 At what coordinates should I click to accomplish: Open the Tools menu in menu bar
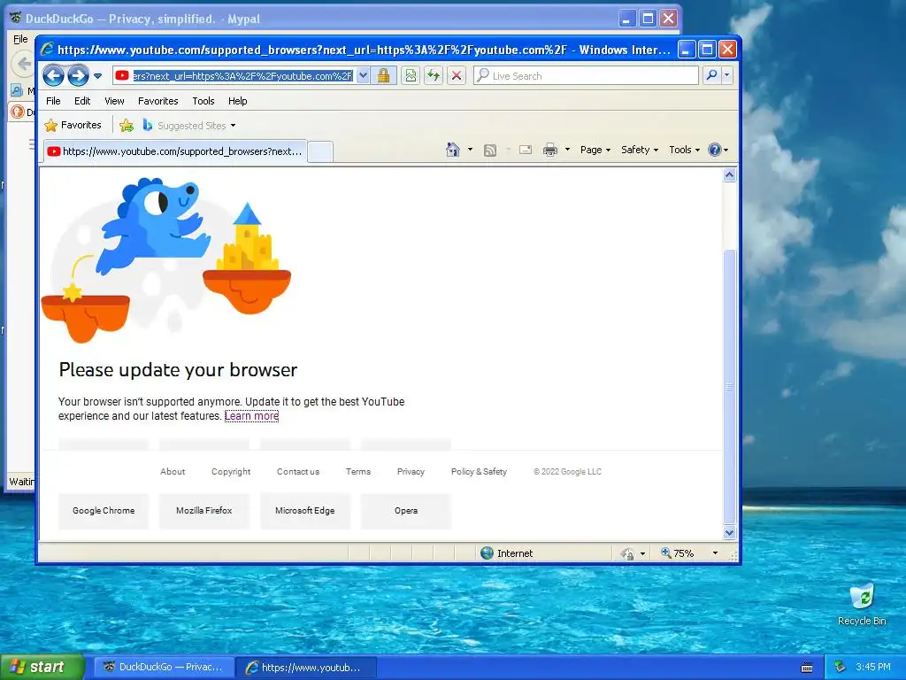[203, 101]
